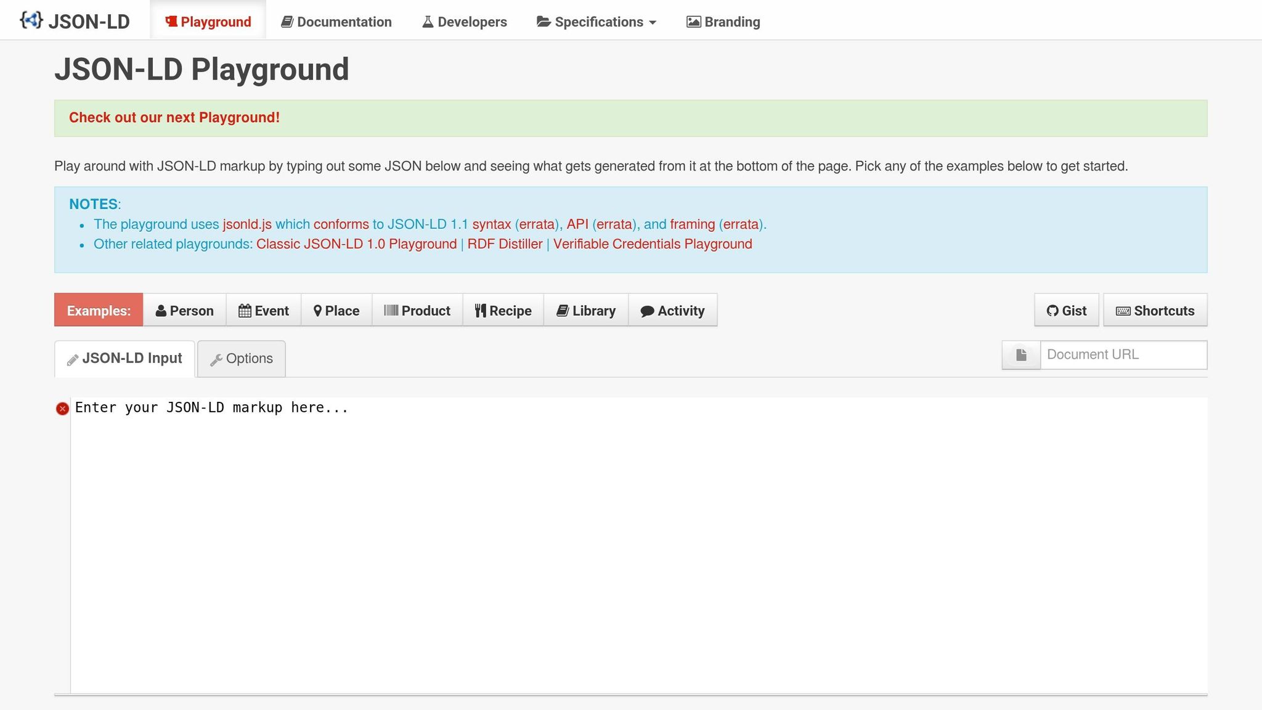Switch to the Options tab

(x=242, y=359)
